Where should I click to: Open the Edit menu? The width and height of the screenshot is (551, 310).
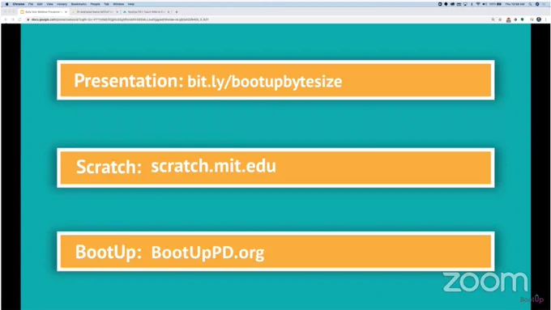tap(40, 4)
